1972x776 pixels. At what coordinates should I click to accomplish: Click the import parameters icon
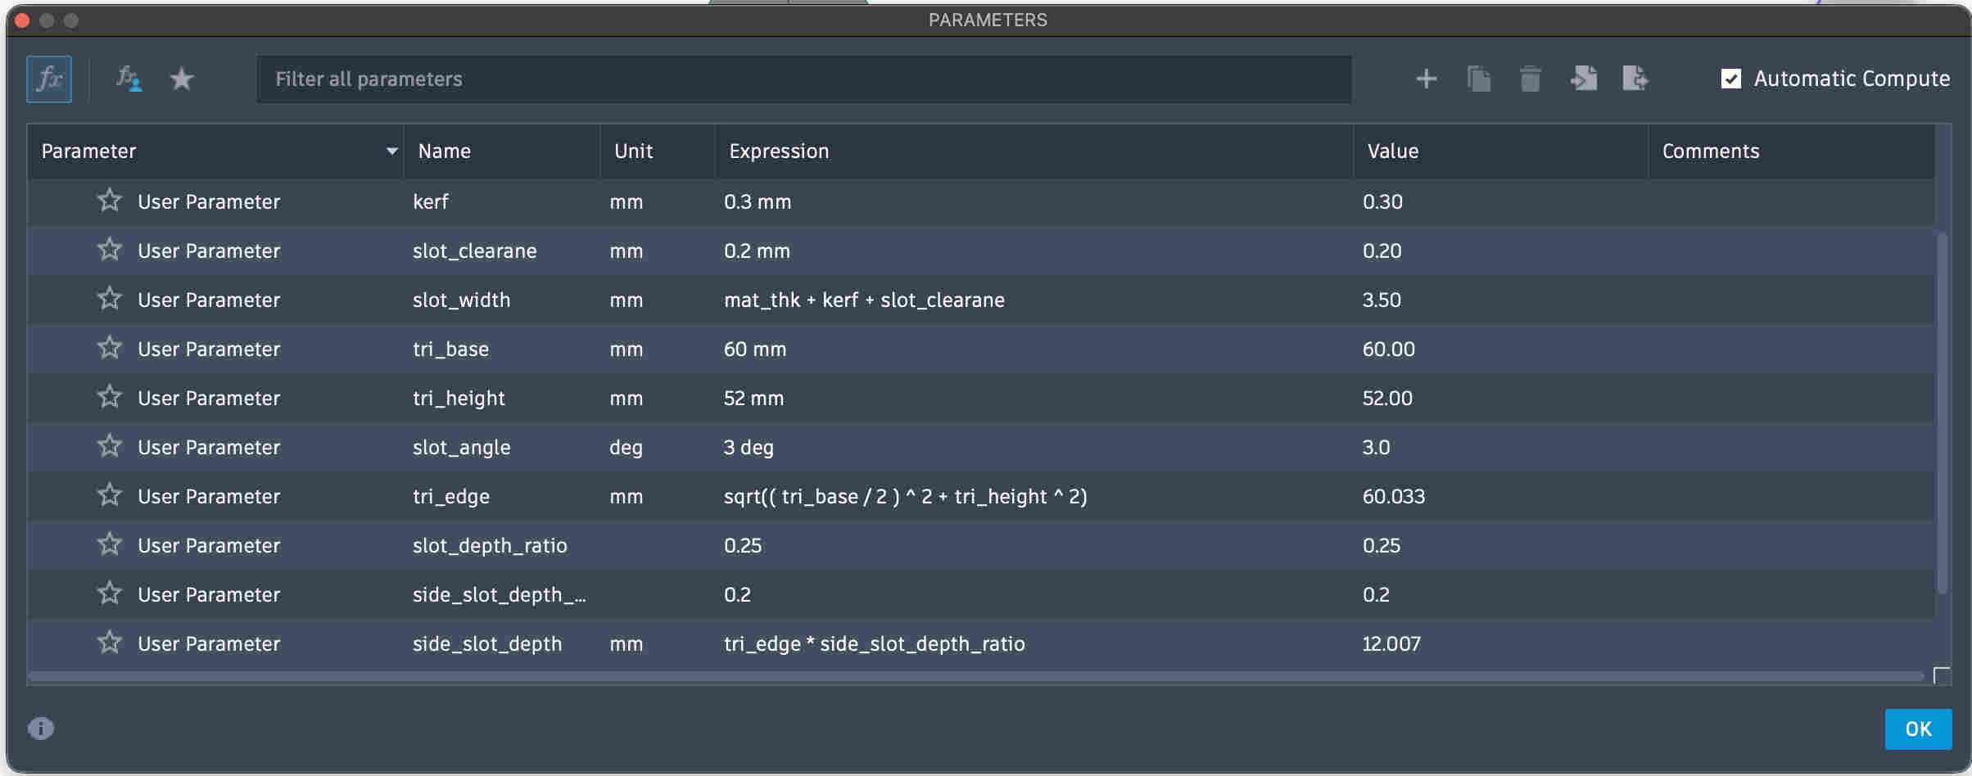[1583, 79]
